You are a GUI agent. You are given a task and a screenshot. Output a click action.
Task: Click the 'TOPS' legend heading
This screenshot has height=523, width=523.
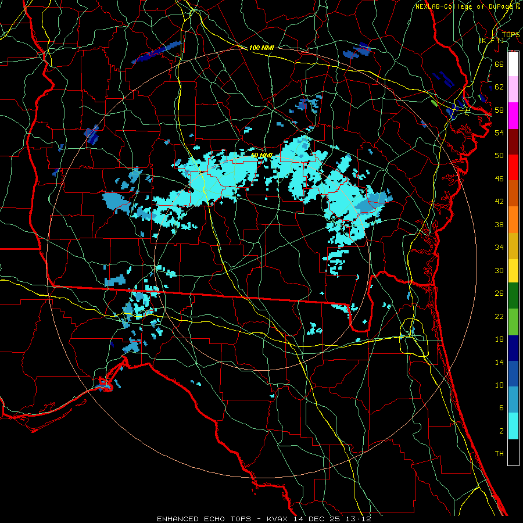pos(511,35)
